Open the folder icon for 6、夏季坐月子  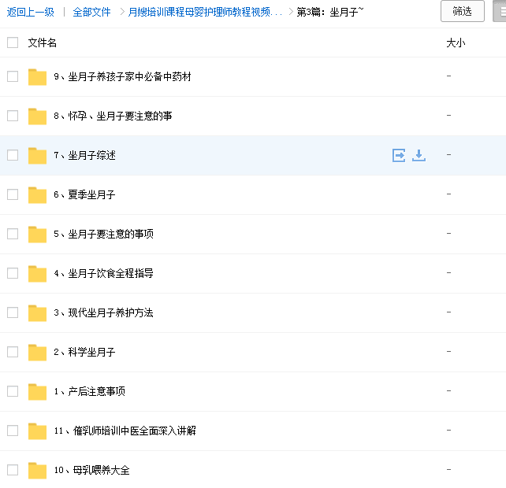tap(37, 195)
